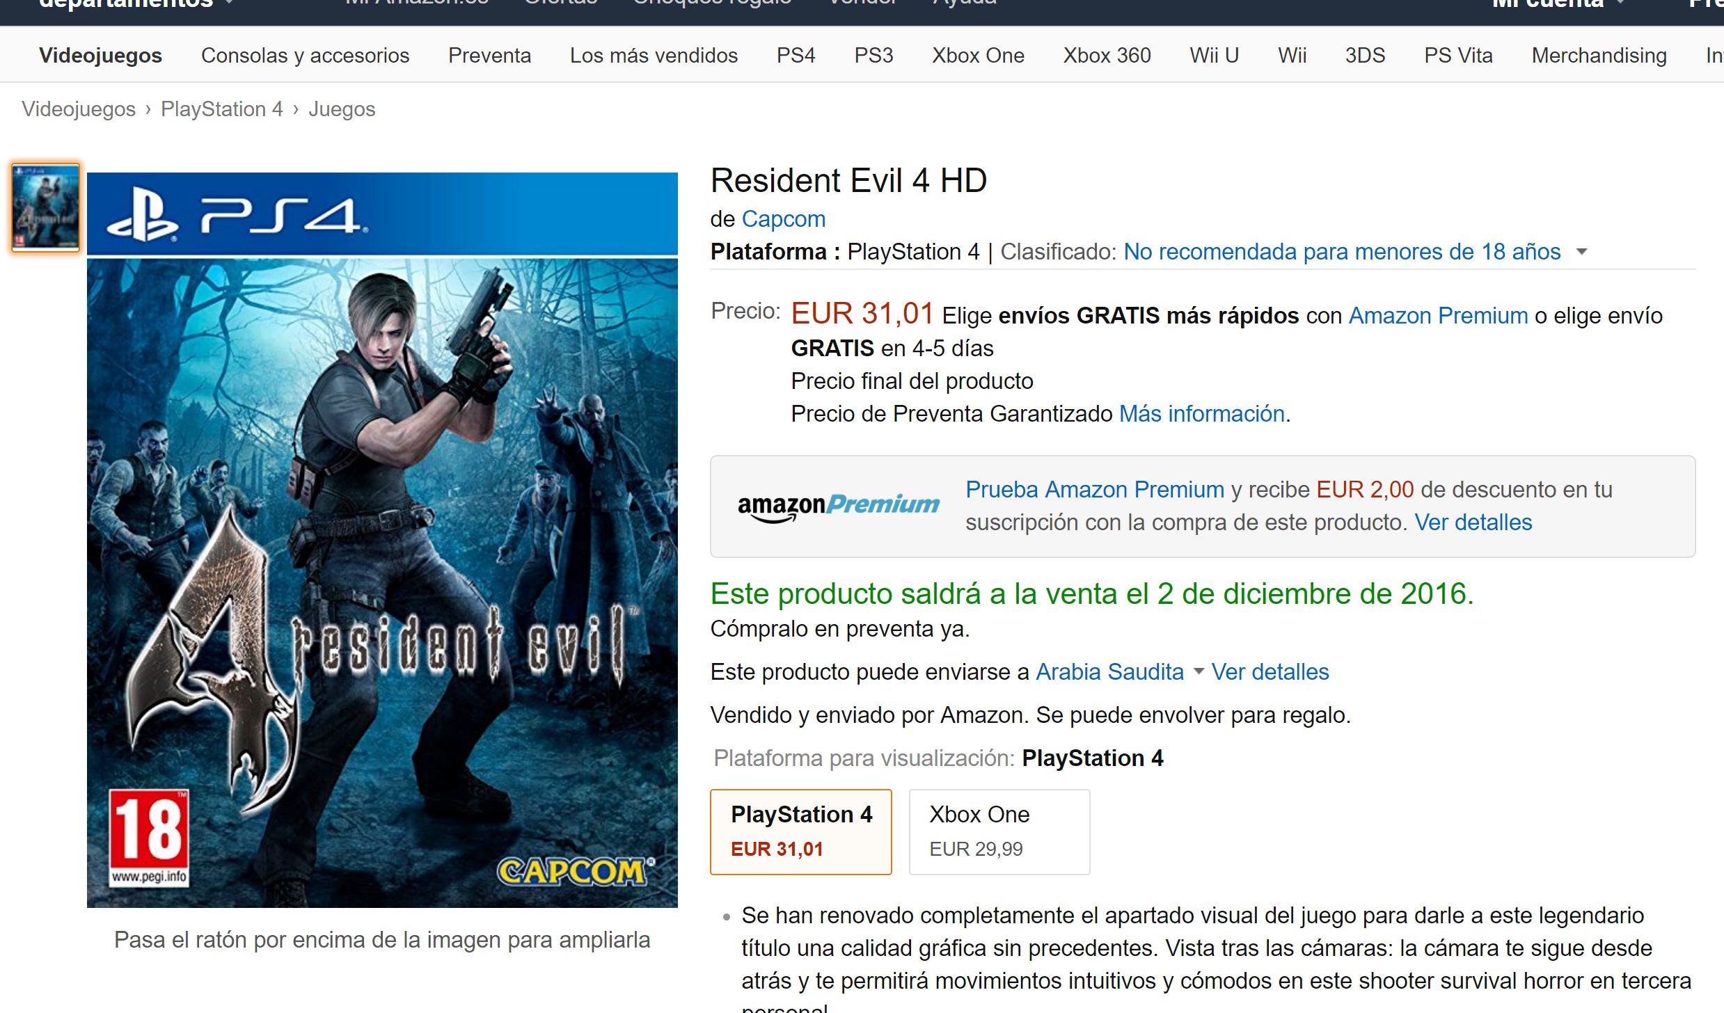The width and height of the screenshot is (1724, 1013).
Task: Go to Consolas y accesorios tab
Action: pos(305,56)
